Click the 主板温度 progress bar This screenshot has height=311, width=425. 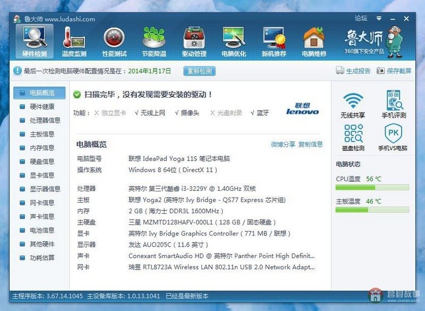tap(372, 209)
